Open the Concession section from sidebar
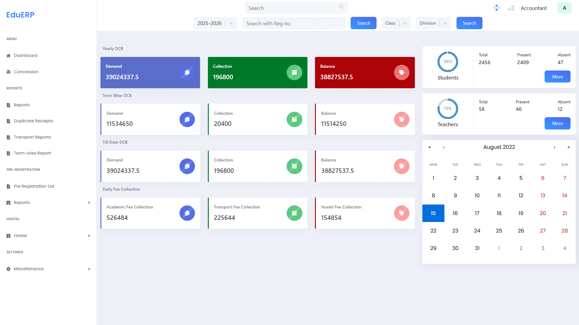 point(26,72)
